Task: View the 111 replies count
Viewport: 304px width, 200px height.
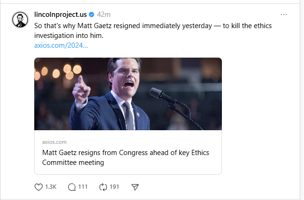Action: (83, 187)
